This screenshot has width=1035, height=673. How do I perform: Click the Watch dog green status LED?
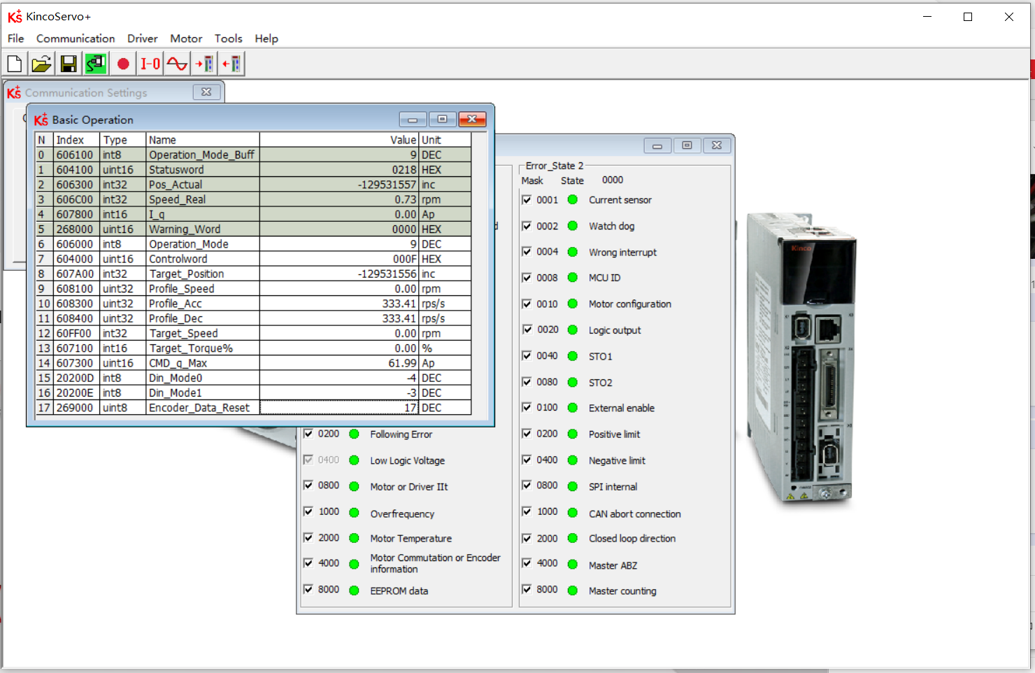coord(572,226)
